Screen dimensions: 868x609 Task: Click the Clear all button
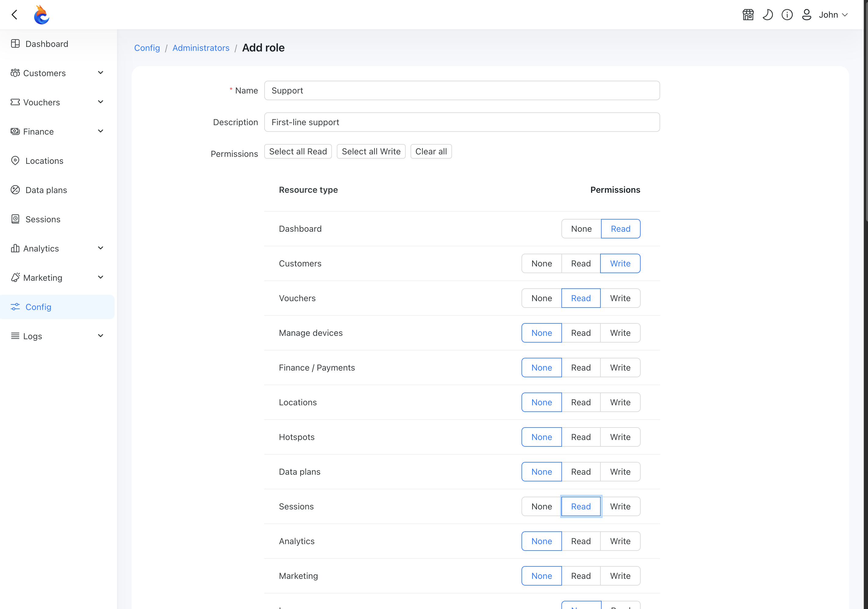431,152
